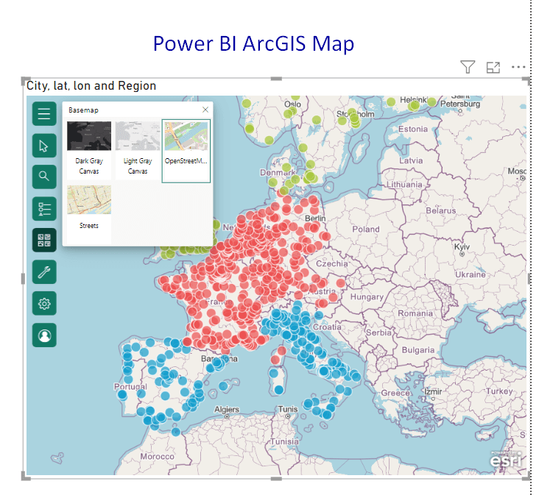Image resolution: width=539 pixels, height=495 pixels.
Task: Click the Ukraine label on map
Action: tap(471, 274)
